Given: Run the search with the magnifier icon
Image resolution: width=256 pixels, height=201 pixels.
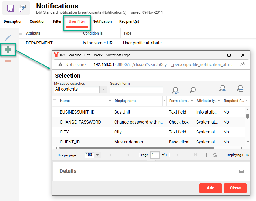Looking at the screenshot, I should [x=192, y=90].
